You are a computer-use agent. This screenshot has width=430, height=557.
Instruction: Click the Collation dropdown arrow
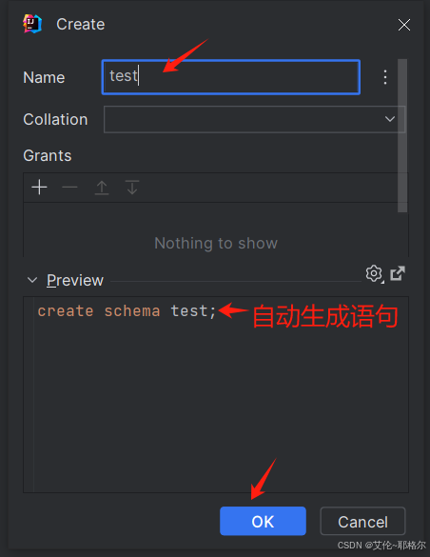[390, 119]
